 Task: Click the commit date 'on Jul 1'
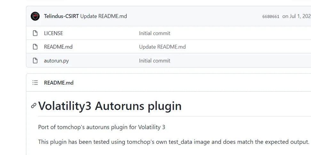pyautogui.click(x=296, y=16)
